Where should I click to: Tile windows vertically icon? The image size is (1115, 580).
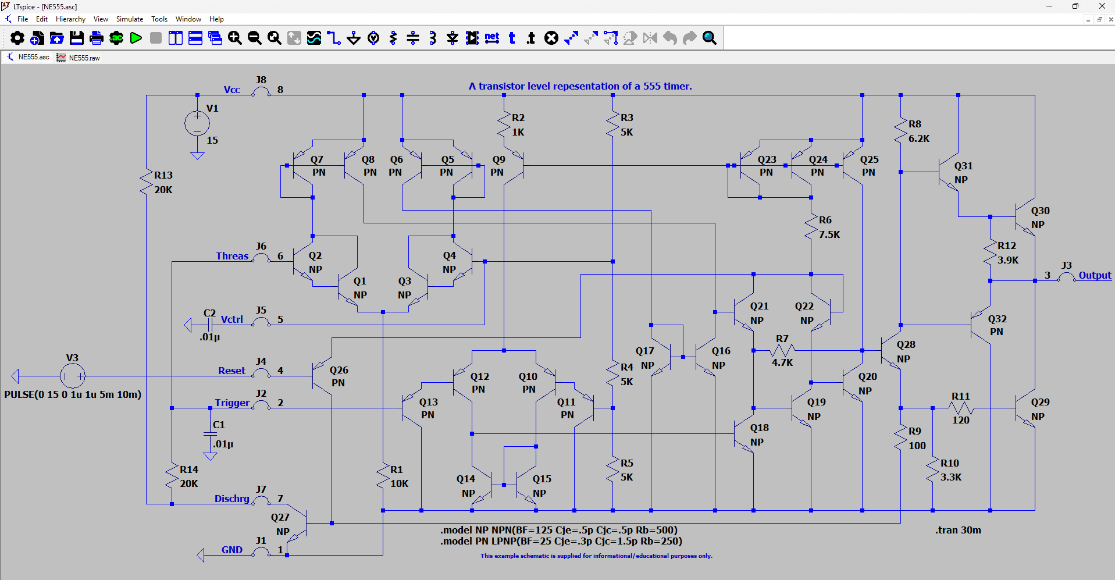[x=176, y=38]
